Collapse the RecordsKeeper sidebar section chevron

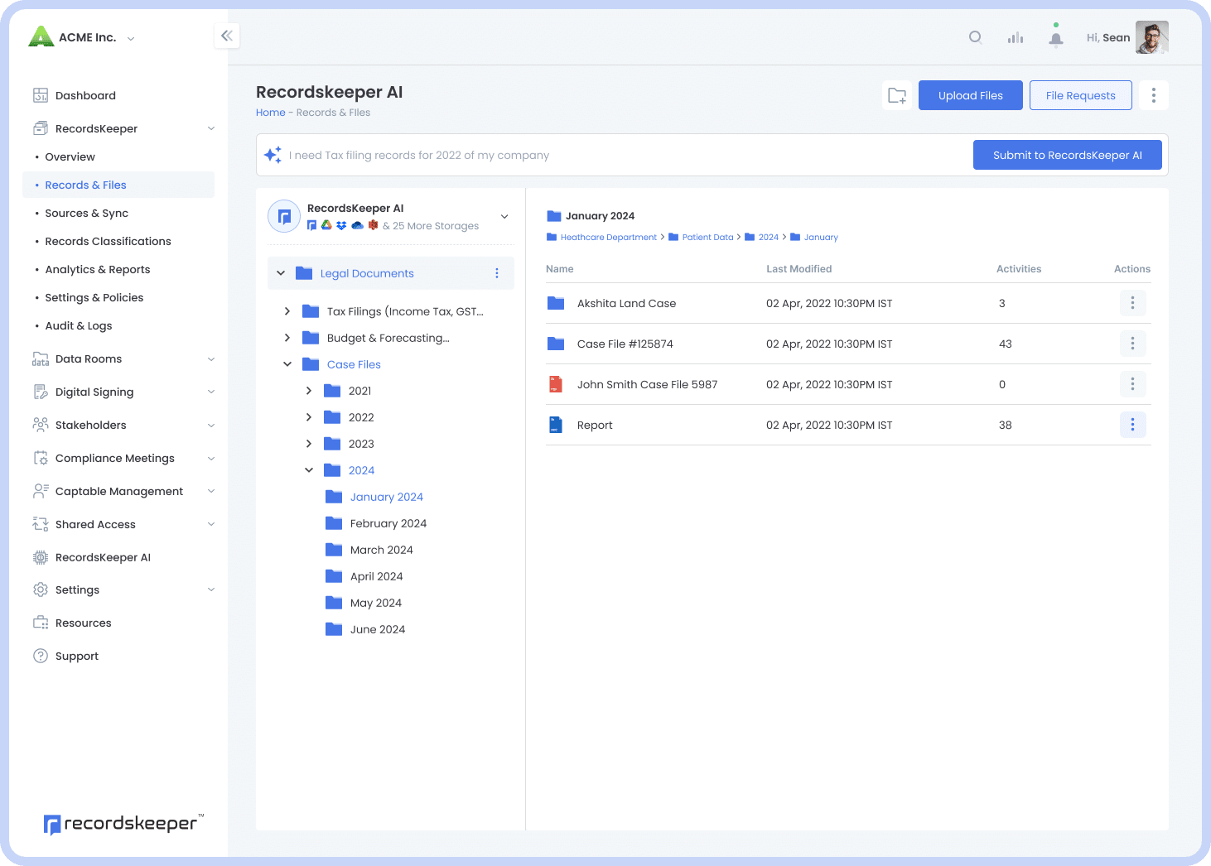[211, 128]
